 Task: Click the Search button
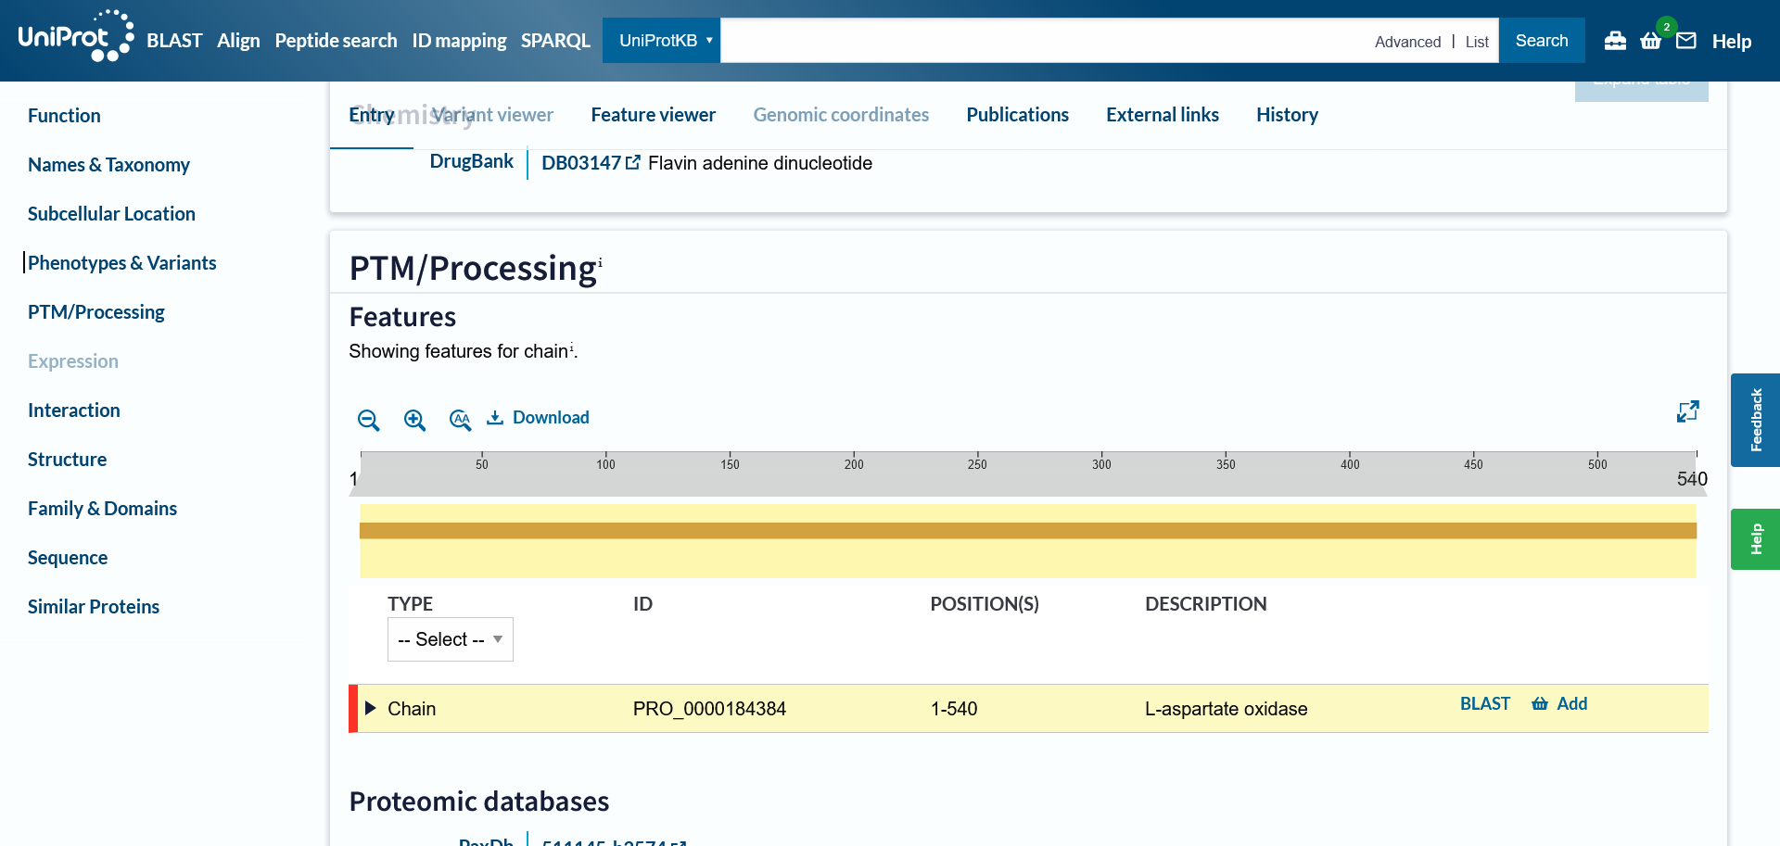click(1542, 41)
